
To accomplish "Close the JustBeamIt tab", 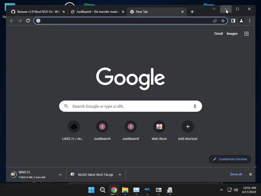I will 123,12.
